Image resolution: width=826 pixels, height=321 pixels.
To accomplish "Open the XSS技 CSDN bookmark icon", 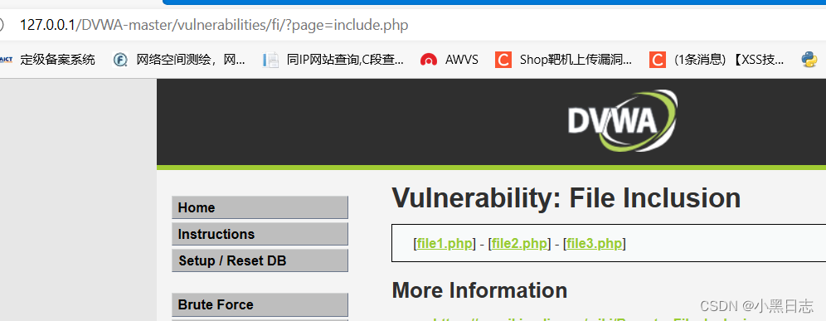I will (x=658, y=60).
